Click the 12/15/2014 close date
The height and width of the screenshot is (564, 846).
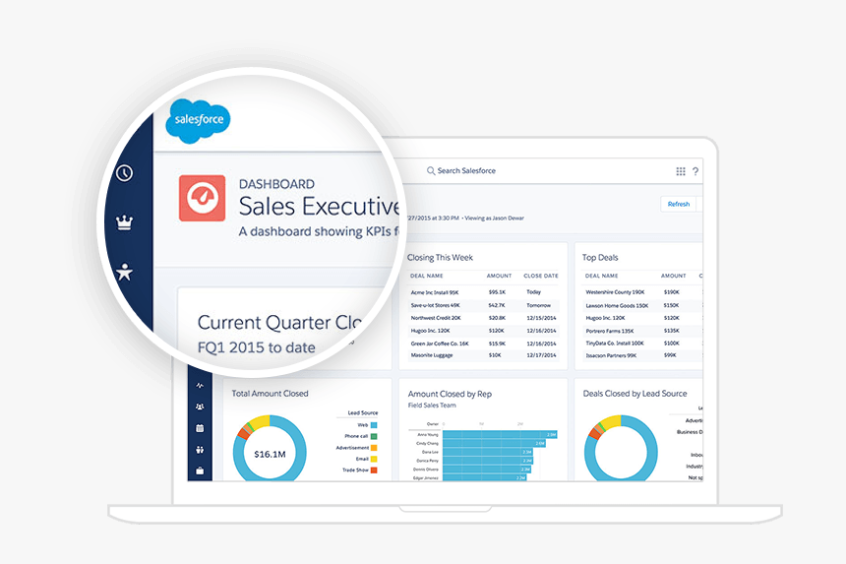(x=541, y=318)
